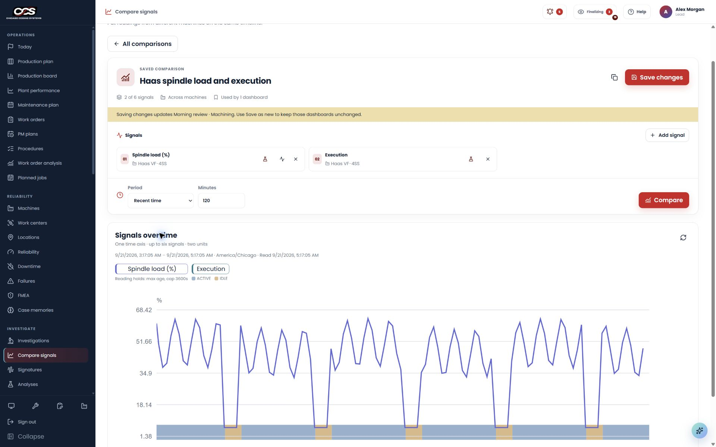Toggle Spindle load (%) series in chart

151,269
